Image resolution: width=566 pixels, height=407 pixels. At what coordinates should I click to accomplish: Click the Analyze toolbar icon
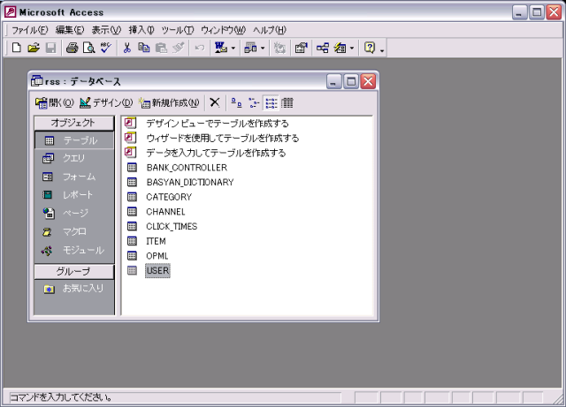coord(250,48)
